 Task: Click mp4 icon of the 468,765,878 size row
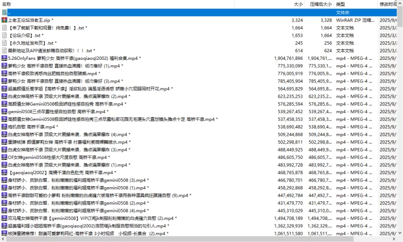[4, 173]
